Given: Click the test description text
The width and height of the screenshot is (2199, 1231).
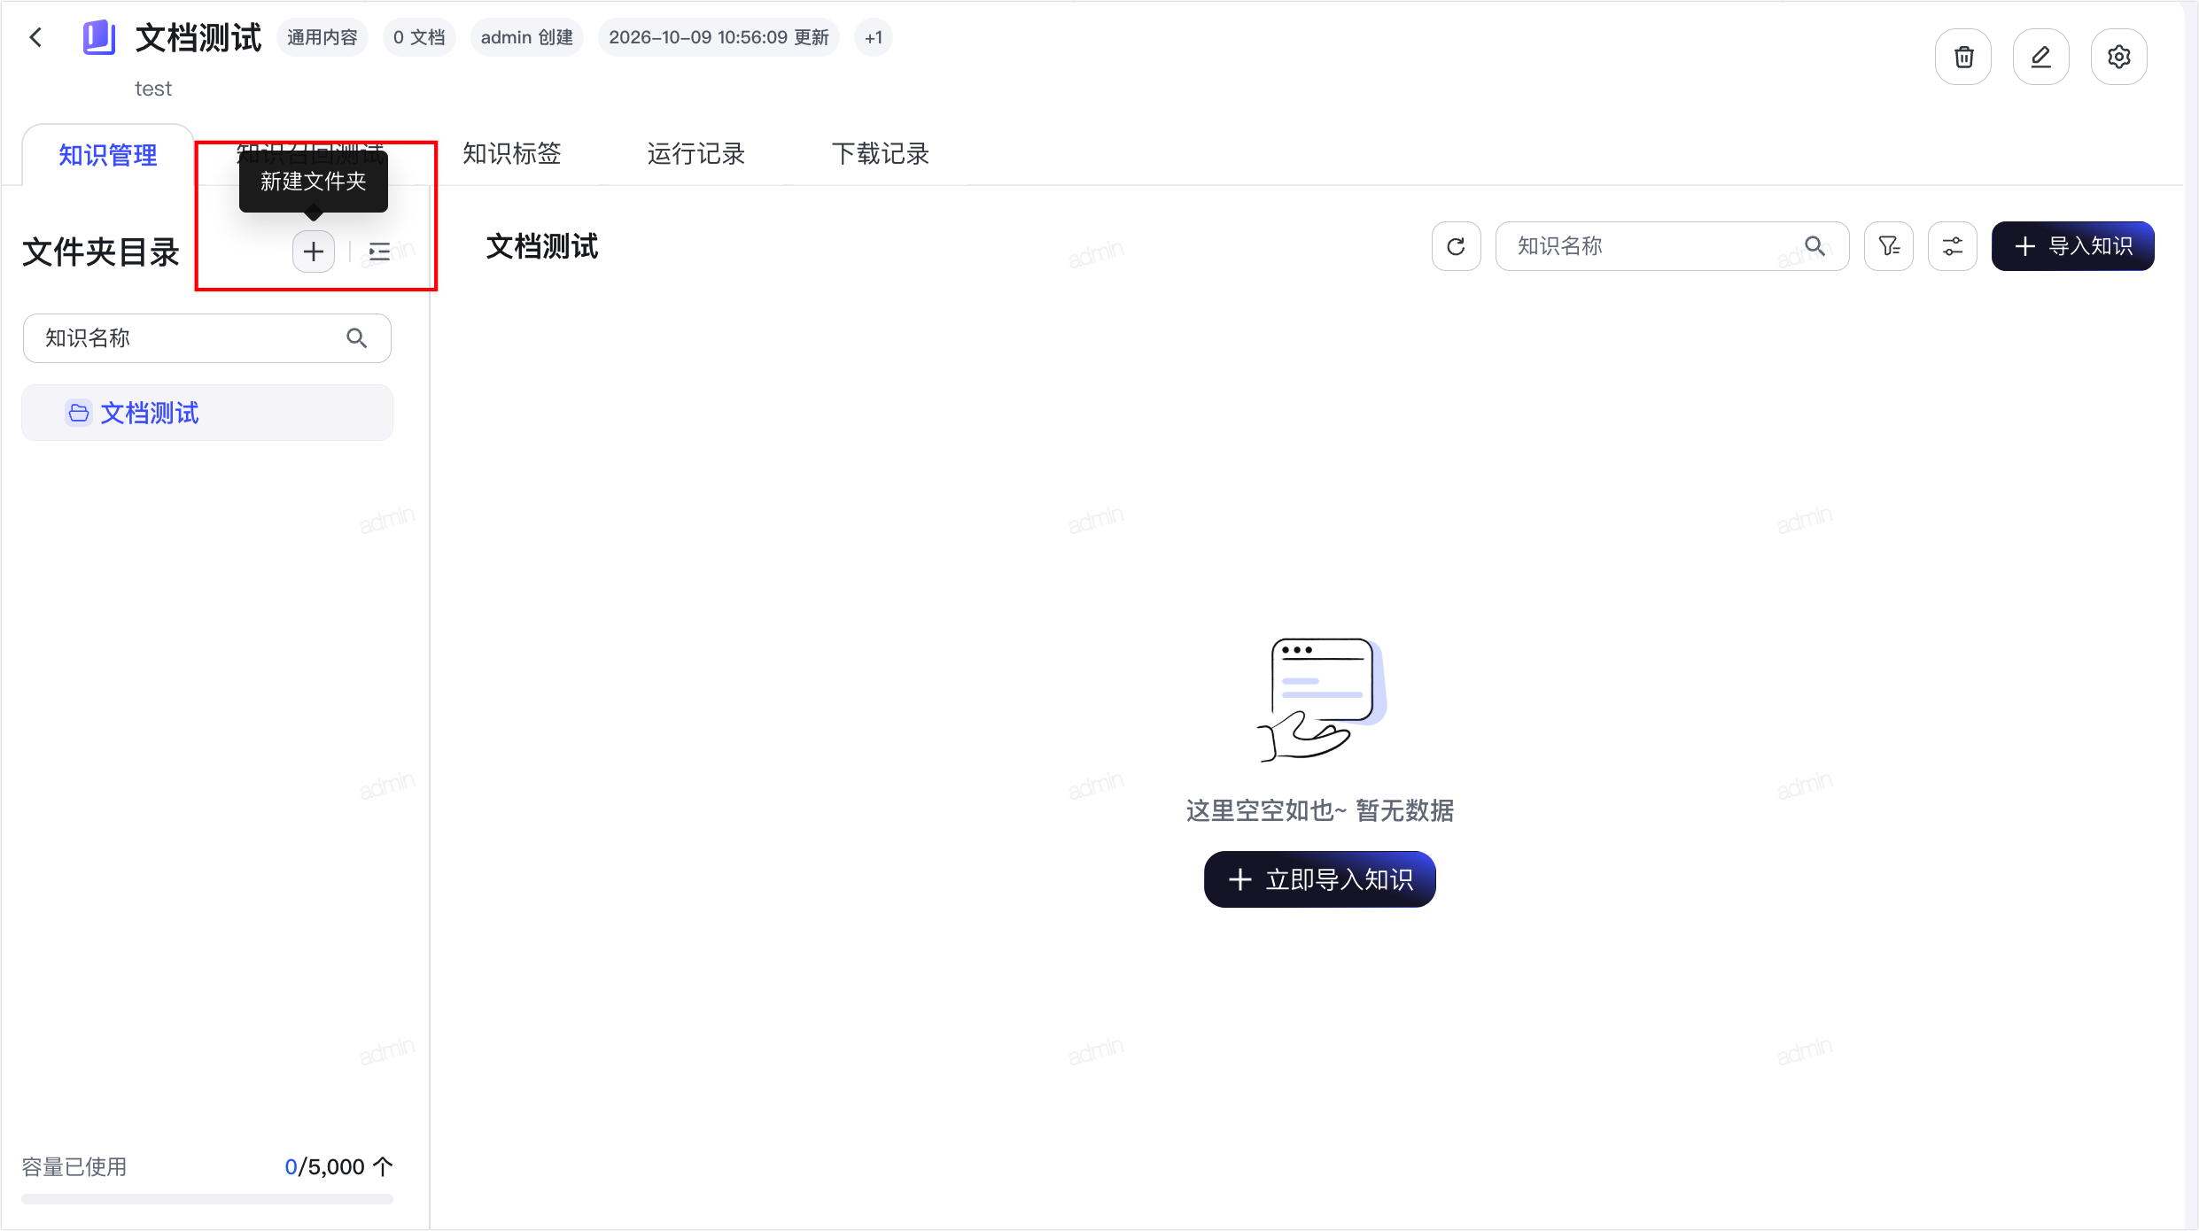Looking at the screenshot, I should [153, 89].
